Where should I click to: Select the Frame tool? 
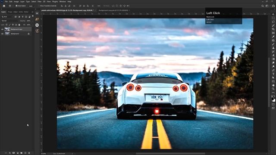click(x=273, y=33)
